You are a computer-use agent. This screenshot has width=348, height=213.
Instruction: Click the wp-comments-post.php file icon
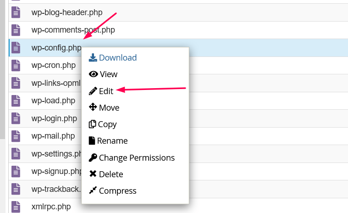click(x=16, y=30)
